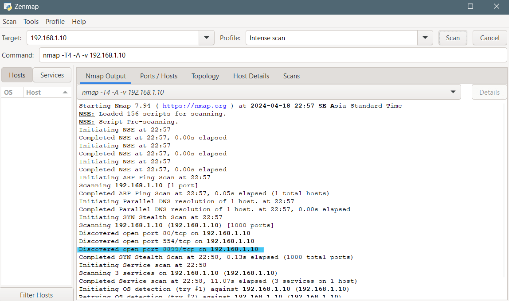Click the Zenmap app icon in title bar
The height and width of the screenshot is (301, 509).
(8, 7)
